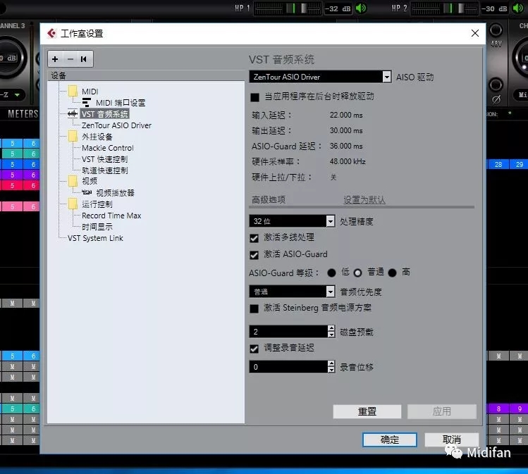Open the ZenTour ASIO Driver dropdown
Screen dimensions: 528x474
[x=386, y=77]
